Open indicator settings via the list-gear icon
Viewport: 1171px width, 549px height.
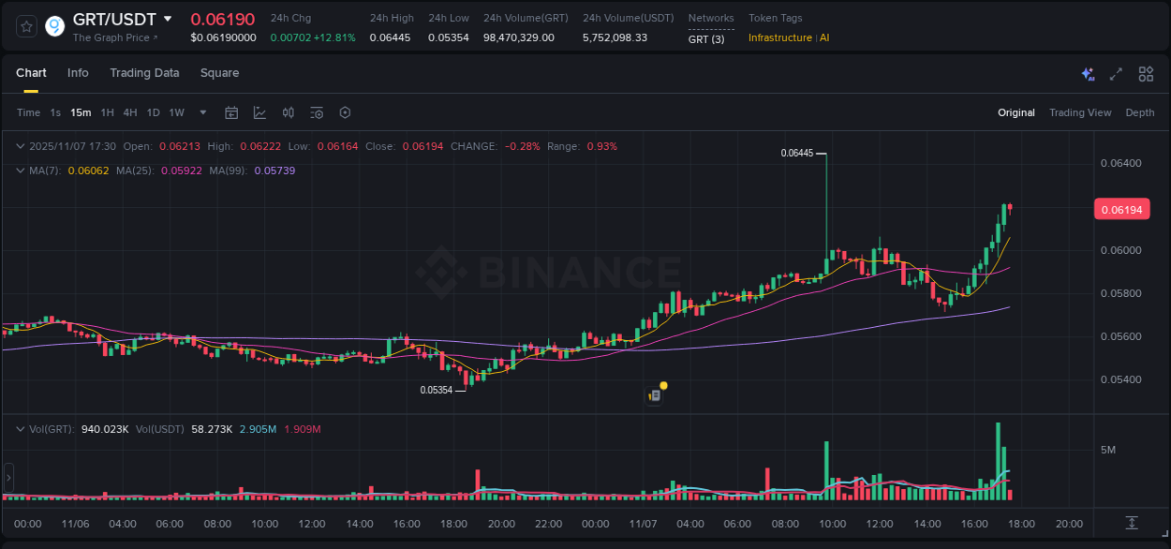pos(317,111)
